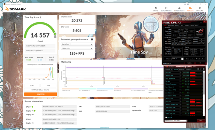This screenshot has height=130, width=215.
Task: Open GPU Clock sensor dropdown arrow
Action: pyautogui.click(x=180, y=73)
